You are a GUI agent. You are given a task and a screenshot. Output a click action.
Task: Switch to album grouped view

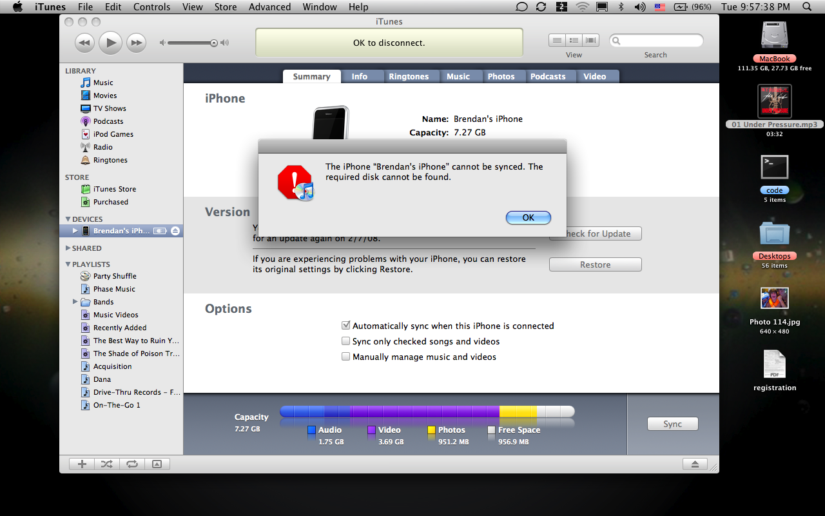574,40
